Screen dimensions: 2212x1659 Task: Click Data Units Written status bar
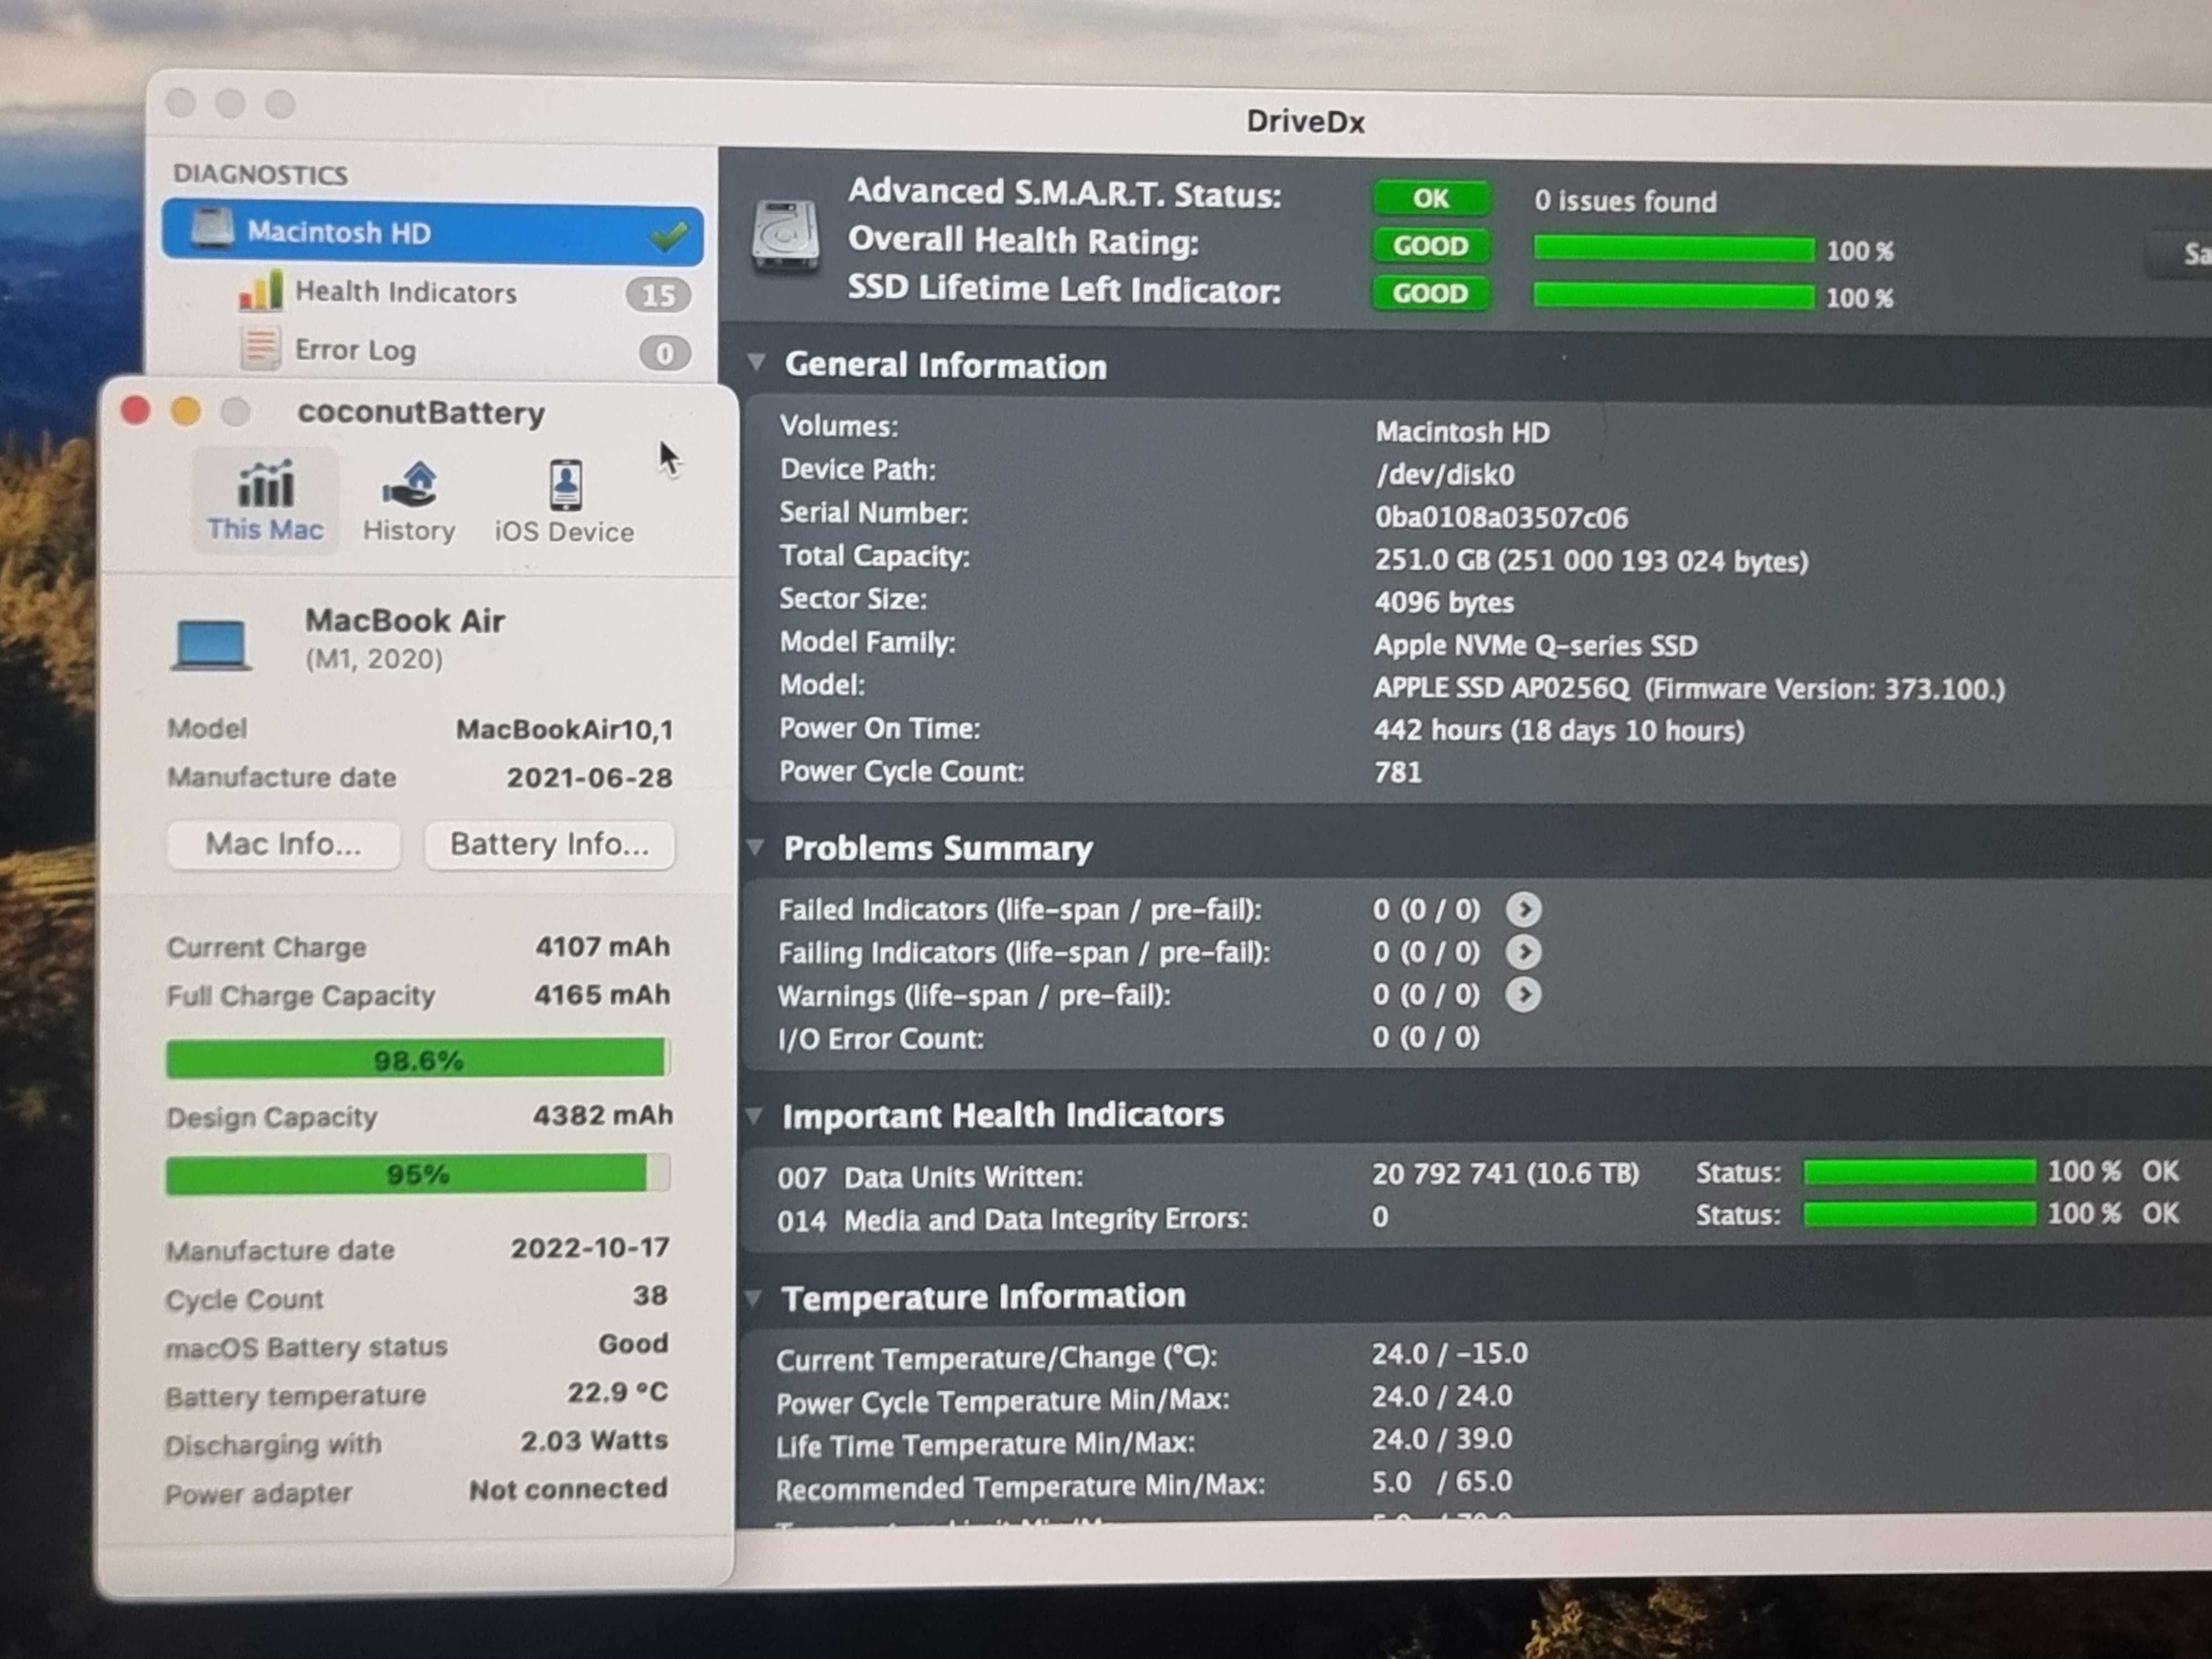(1919, 1172)
